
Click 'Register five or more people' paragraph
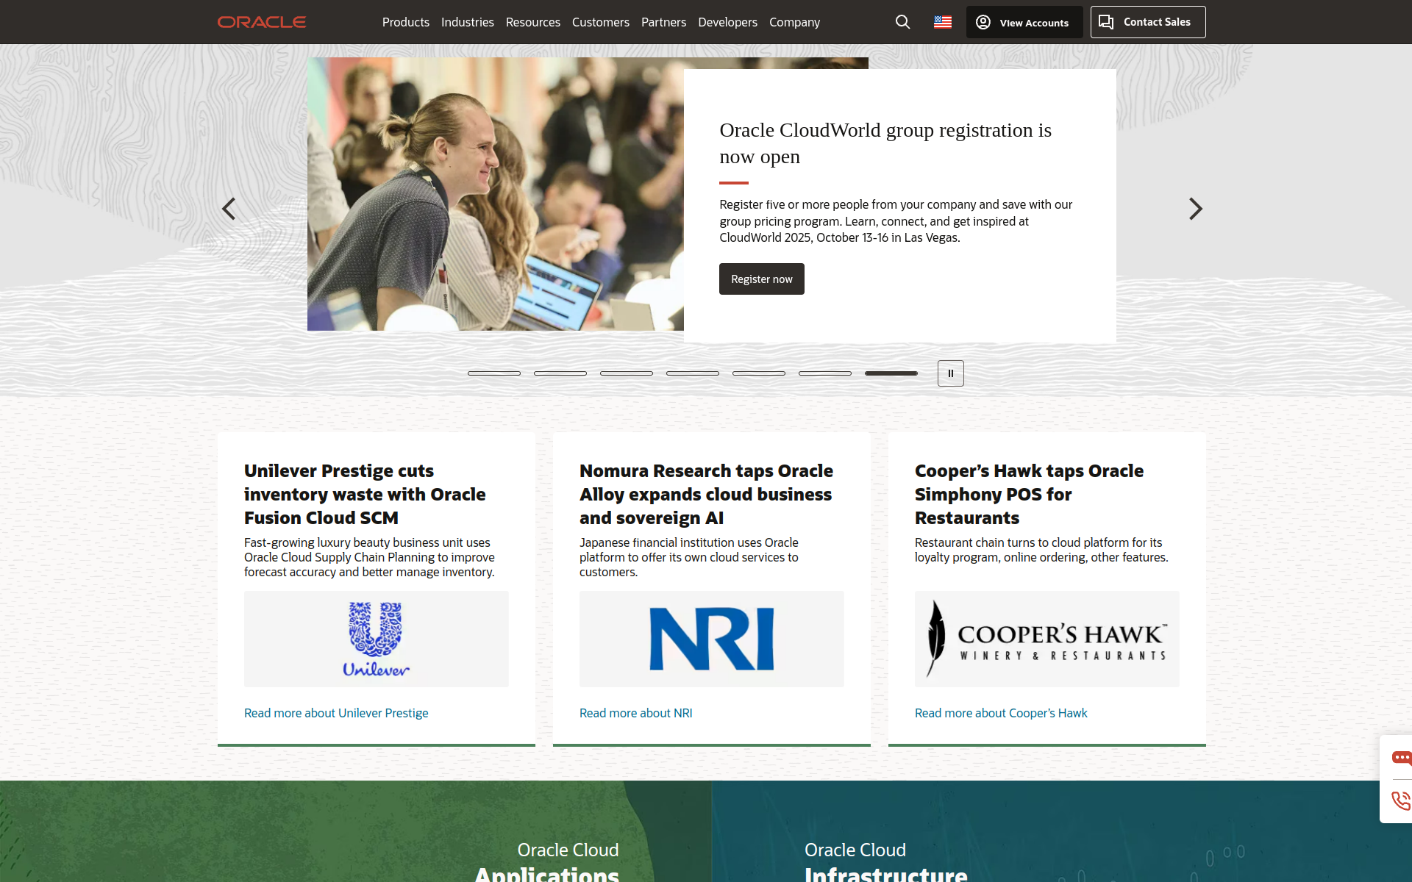[896, 221]
